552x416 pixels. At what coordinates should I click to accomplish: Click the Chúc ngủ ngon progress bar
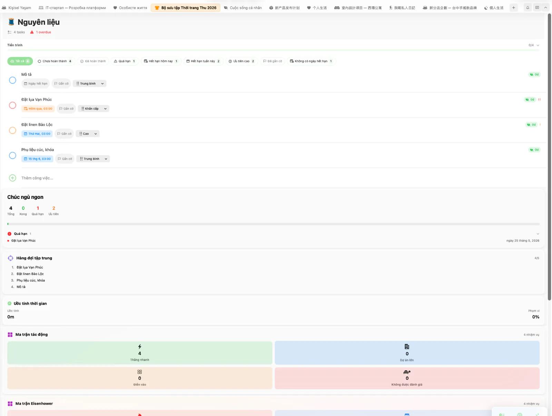[273, 224]
